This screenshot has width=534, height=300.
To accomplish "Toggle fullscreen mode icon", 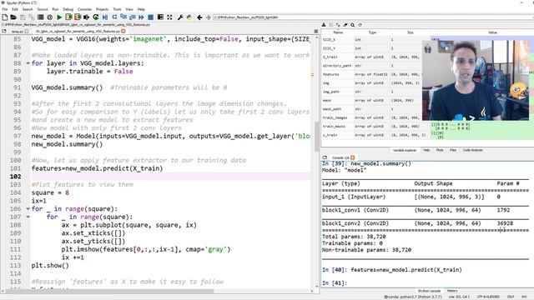I will pyautogui.click(x=169, y=17).
